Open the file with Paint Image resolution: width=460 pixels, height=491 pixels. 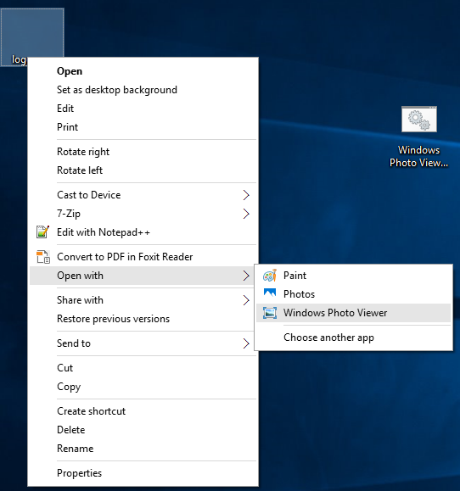pos(353,276)
